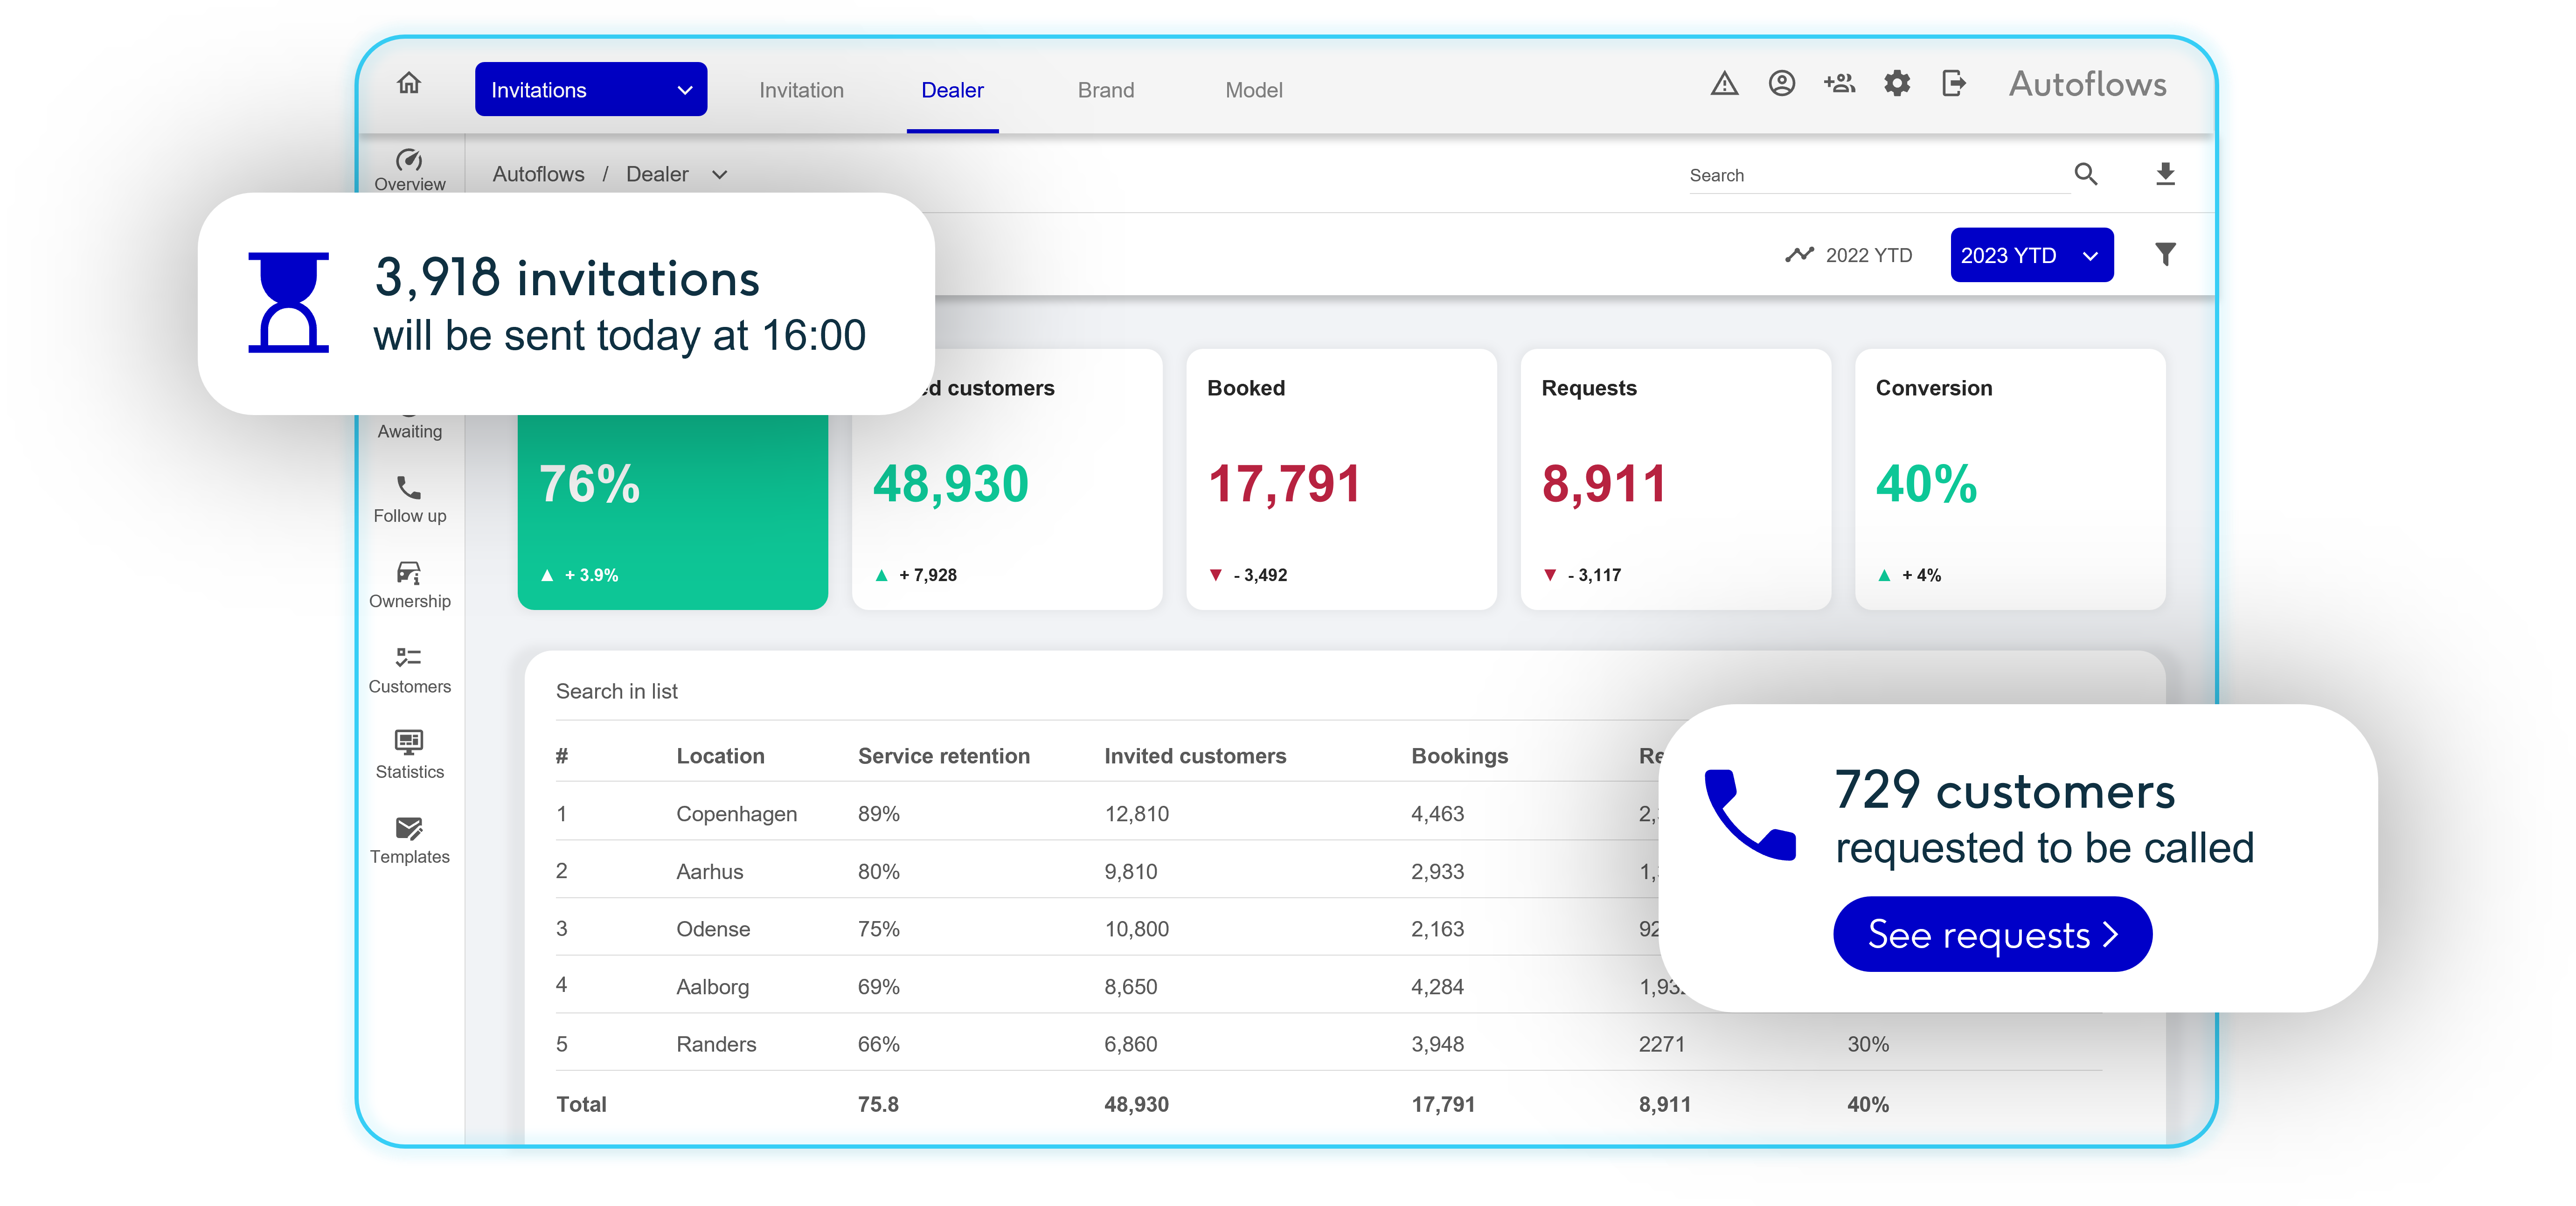This screenshot has width=2576, height=1206.
Task: Open Customers checklist sidebar item
Action: coord(409,670)
